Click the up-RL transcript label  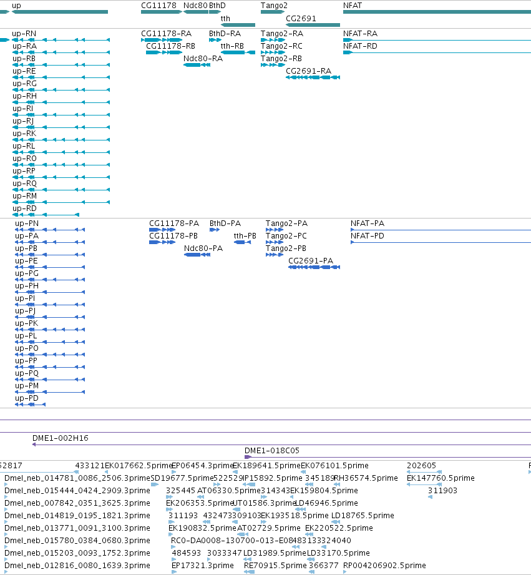pos(24,146)
